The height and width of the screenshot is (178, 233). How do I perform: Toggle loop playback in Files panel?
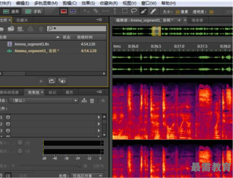[x=52, y=81]
